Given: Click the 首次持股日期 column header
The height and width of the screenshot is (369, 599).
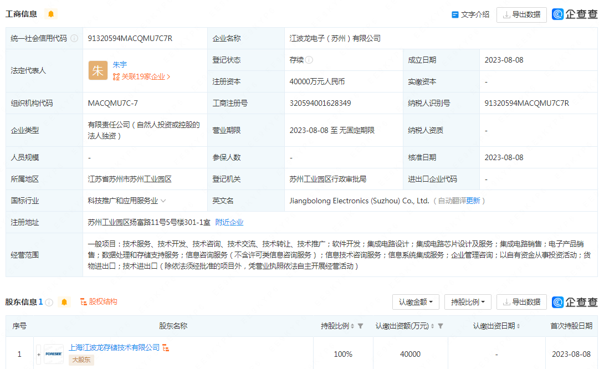Looking at the screenshot, I should tap(571, 326).
